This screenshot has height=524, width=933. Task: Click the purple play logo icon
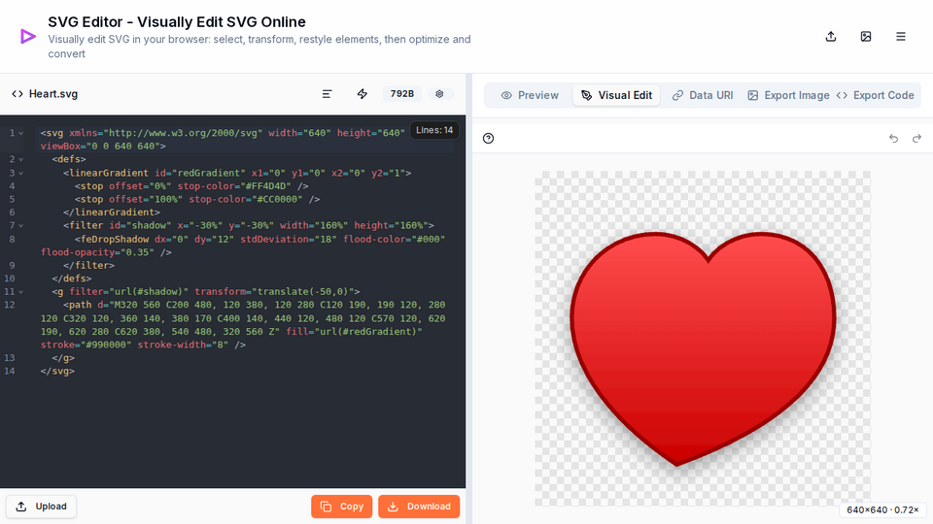coord(27,37)
